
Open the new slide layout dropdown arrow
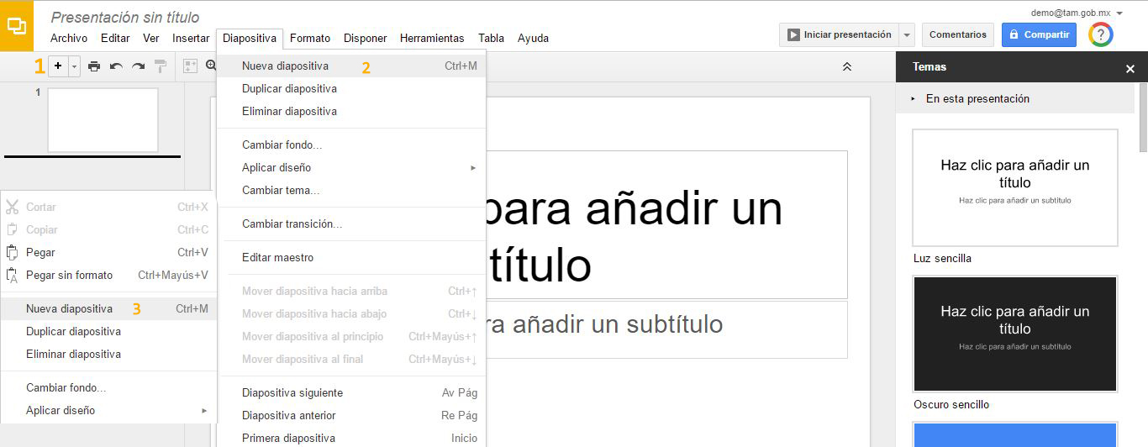pyautogui.click(x=75, y=66)
